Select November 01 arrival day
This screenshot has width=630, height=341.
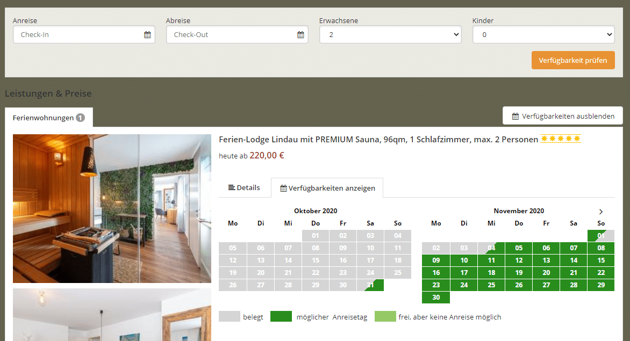601,236
